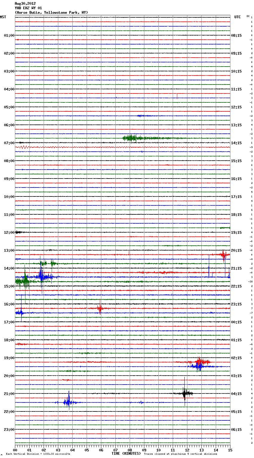Click the minute tick label 00 on bottom axis
This screenshot has height=458, width=254.
[15, 450]
